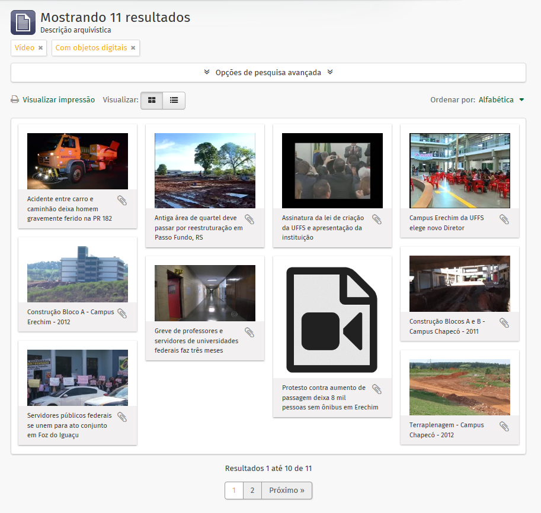The width and height of the screenshot is (541, 513).
Task: Clip icon for Protesto contra aumento de passagem
Action: pyautogui.click(x=377, y=389)
